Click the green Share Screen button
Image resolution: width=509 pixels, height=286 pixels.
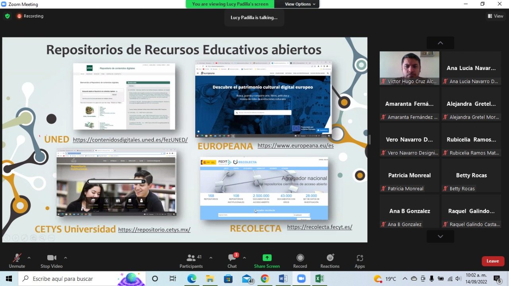267,261
